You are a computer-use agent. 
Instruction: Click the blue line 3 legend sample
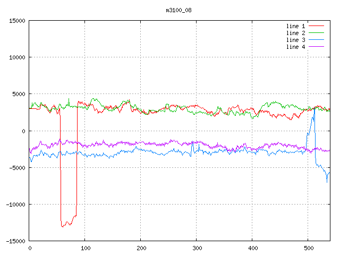tap(316, 40)
